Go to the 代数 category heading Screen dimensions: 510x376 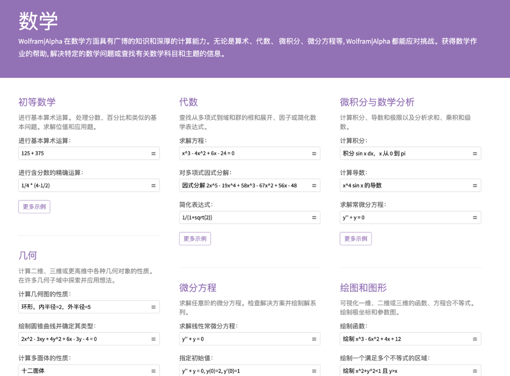pos(189,102)
